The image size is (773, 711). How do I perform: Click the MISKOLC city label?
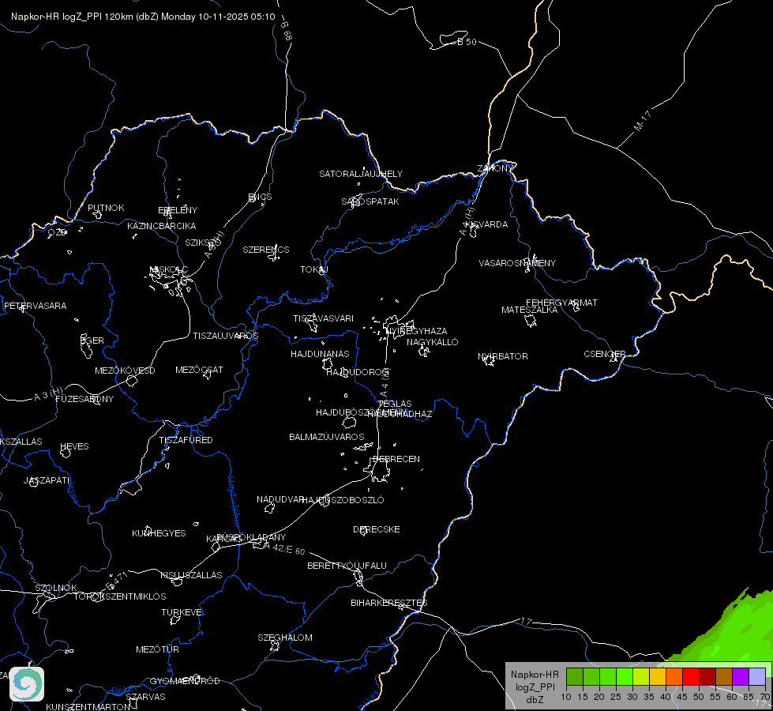(x=169, y=269)
